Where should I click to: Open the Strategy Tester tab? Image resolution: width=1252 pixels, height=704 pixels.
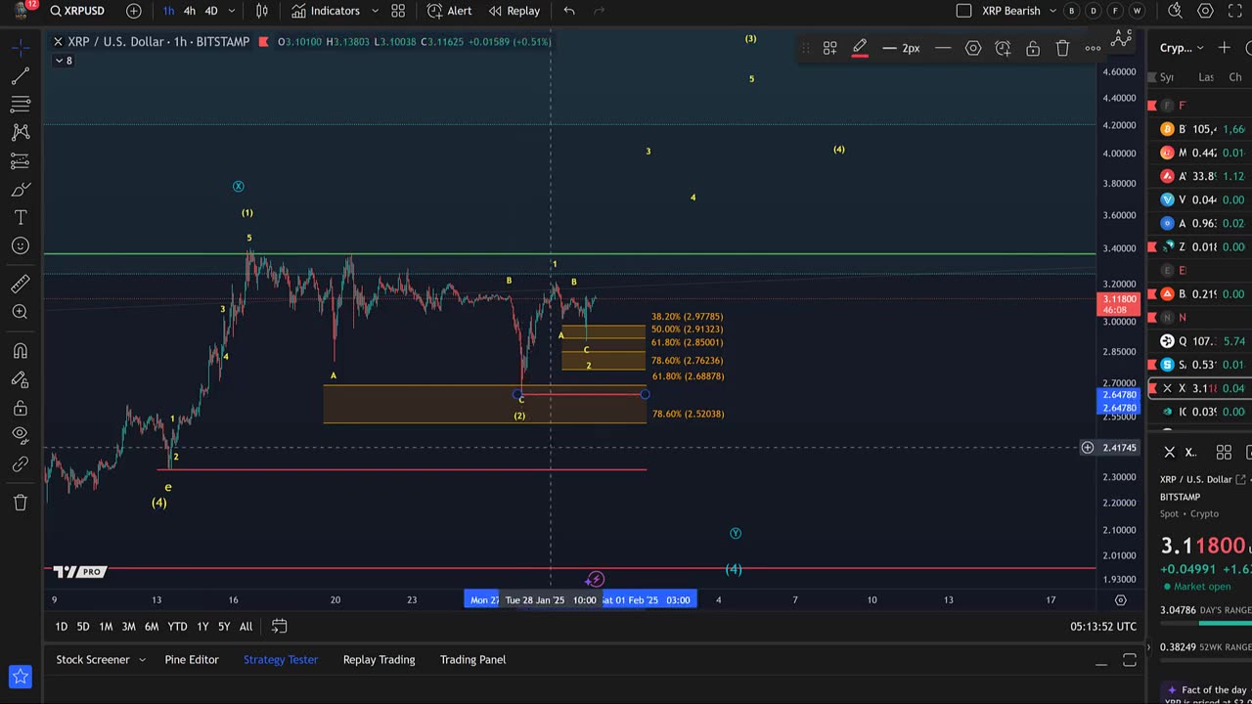(x=281, y=660)
